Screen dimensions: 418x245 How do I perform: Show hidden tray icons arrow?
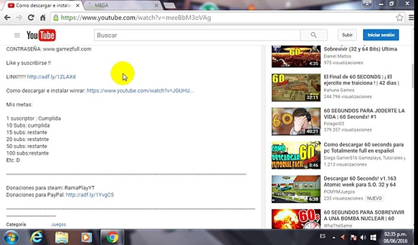coord(334,237)
